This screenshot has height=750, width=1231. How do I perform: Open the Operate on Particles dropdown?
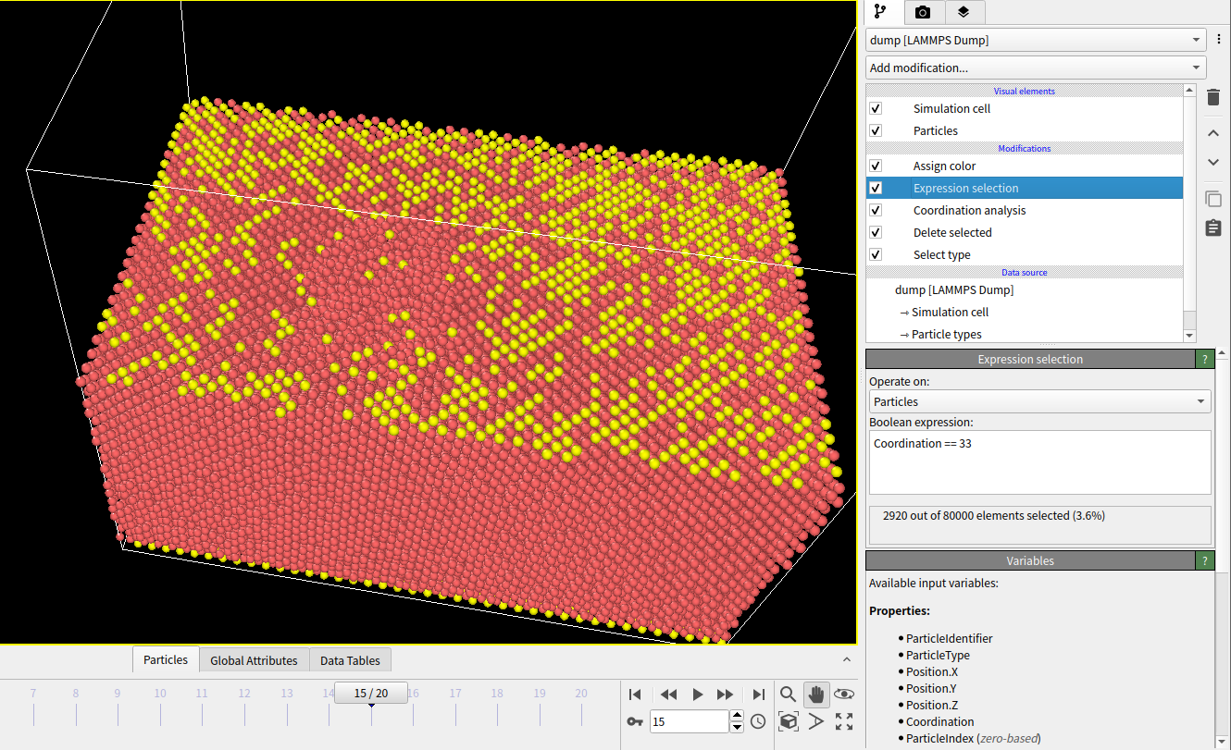tap(1038, 401)
